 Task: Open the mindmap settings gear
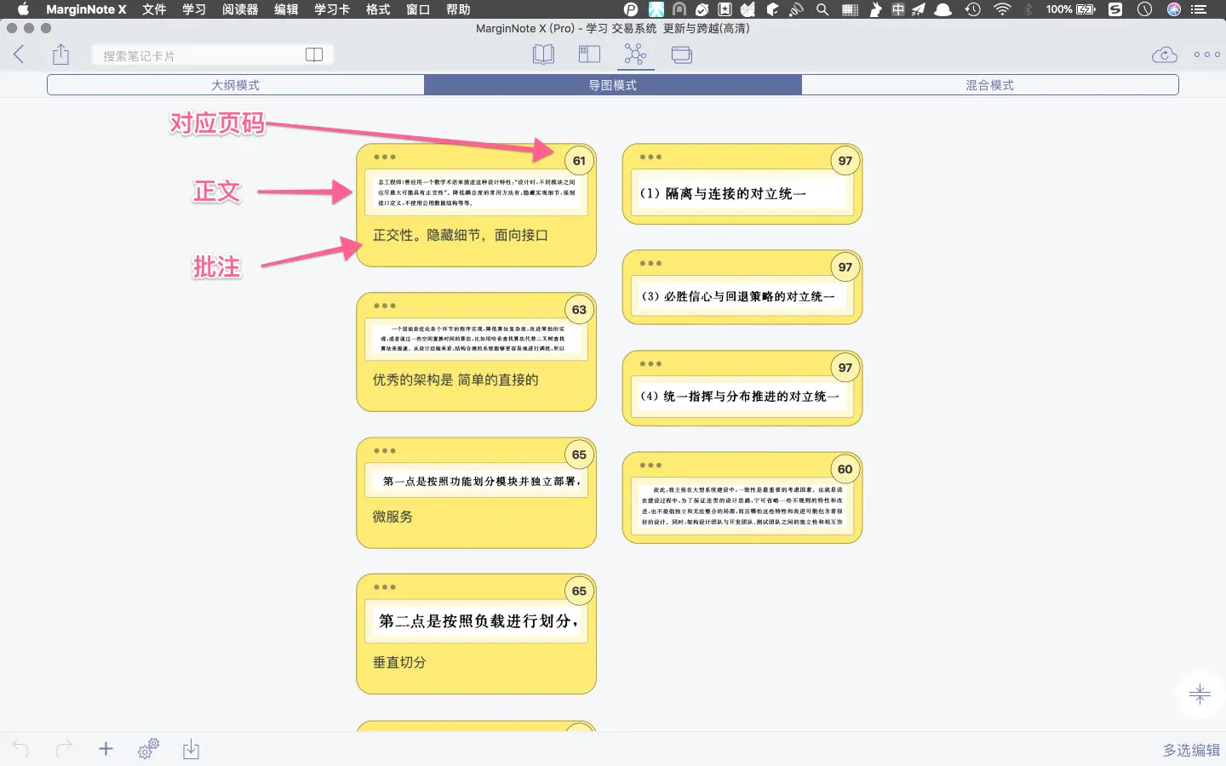(148, 749)
